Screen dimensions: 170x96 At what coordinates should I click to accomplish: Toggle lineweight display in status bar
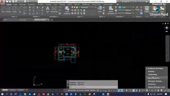click(127, 90)
